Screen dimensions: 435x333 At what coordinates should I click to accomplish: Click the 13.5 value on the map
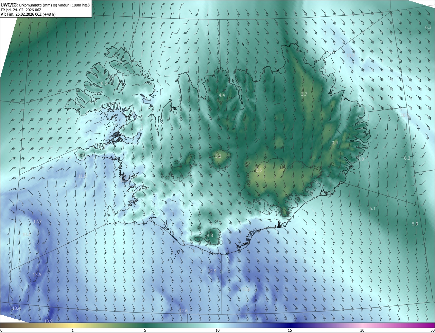pyautogui.click(x=37, y=274)
